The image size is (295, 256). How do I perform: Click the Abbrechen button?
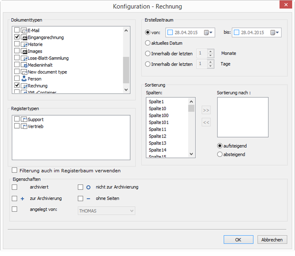coord(272,240)
